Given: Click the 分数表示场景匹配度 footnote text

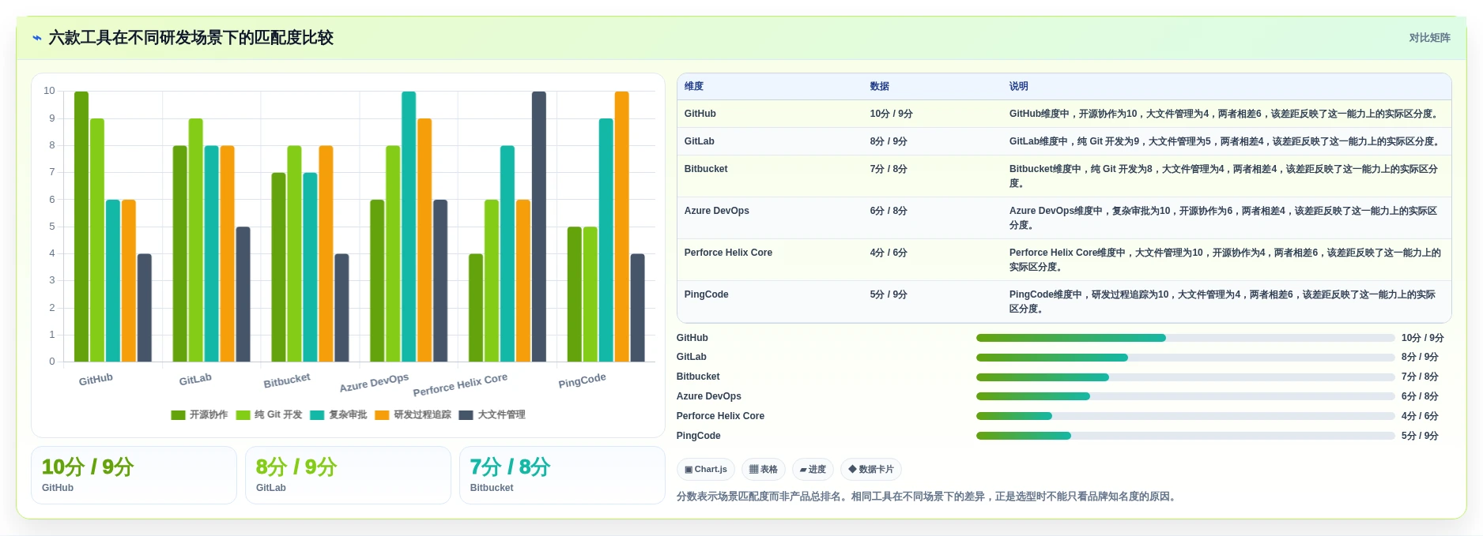Looking at the screenshot, I should point(927,497).
